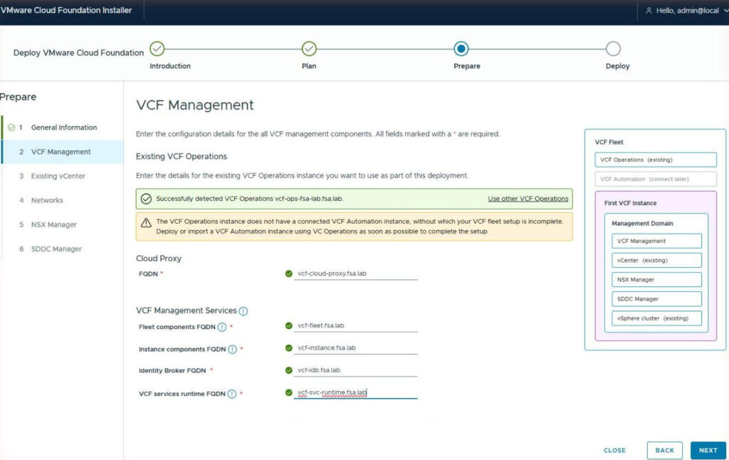Image resolution: width=729 pixels, height=460 pixels.
Task: Select vCenter (existing) box in diagram
Action: [x=656, y=261]
